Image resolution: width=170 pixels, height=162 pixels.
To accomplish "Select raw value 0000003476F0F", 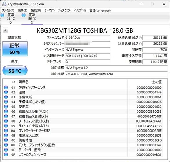I will 149,116.
